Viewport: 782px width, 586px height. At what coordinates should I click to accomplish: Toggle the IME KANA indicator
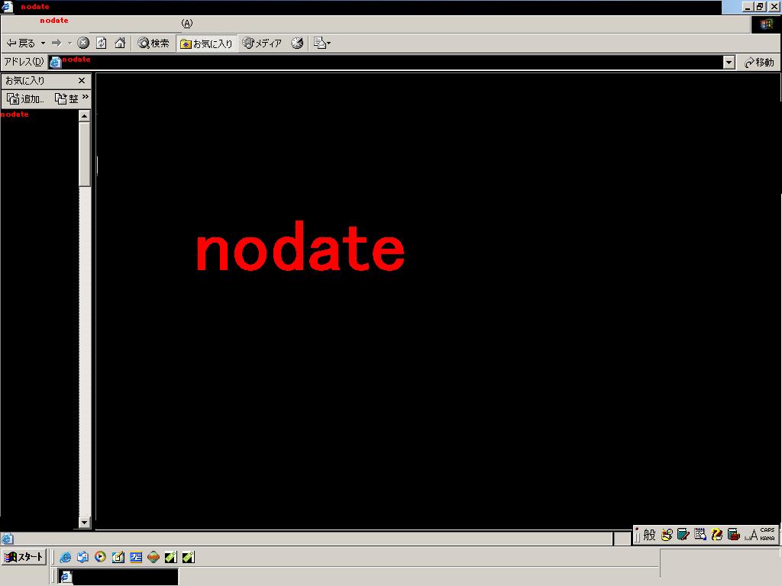pyautogui.click(x=767, y=538)
